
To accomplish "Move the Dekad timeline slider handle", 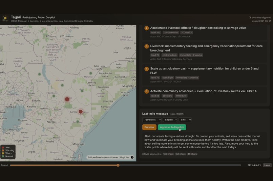I will coord(118,165).
